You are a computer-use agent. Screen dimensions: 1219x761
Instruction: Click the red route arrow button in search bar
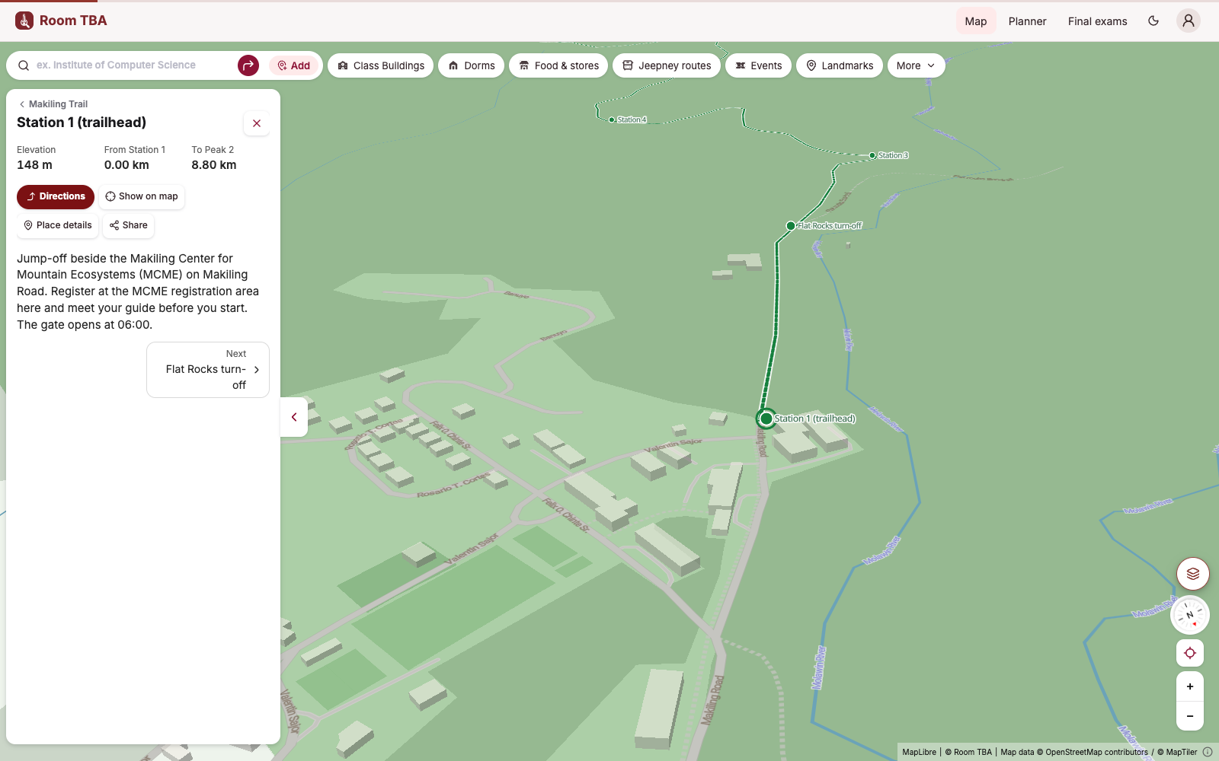click(x=248, y=65)
